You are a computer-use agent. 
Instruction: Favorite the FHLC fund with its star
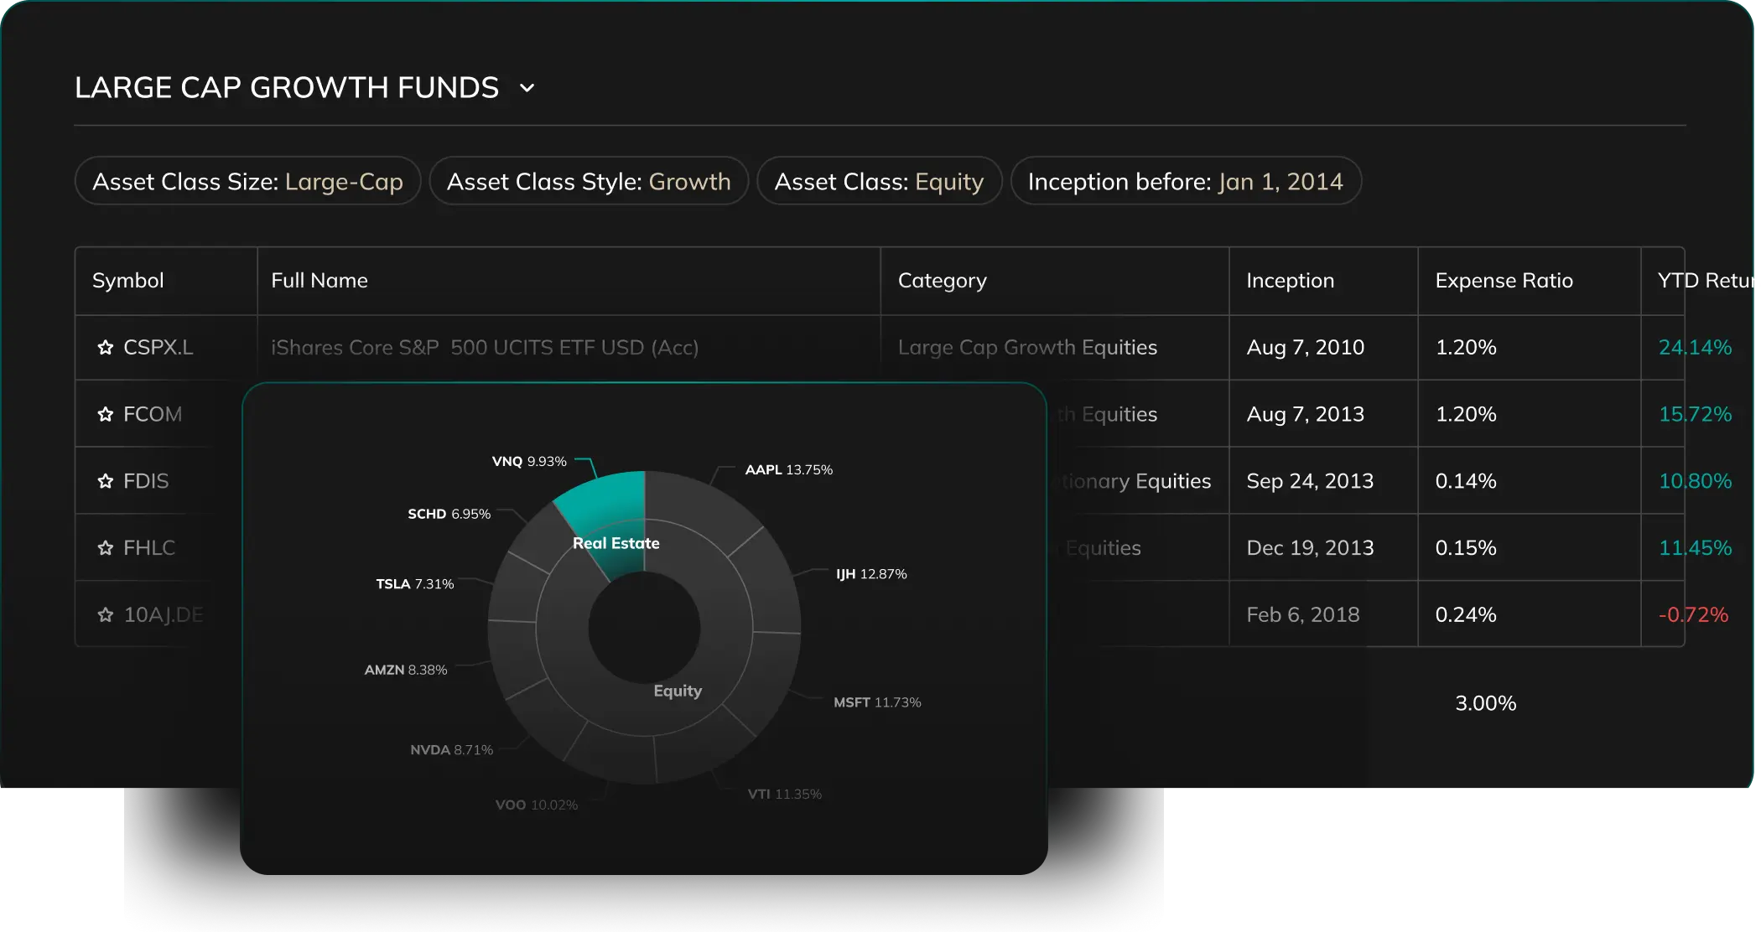tap(105, 548)
